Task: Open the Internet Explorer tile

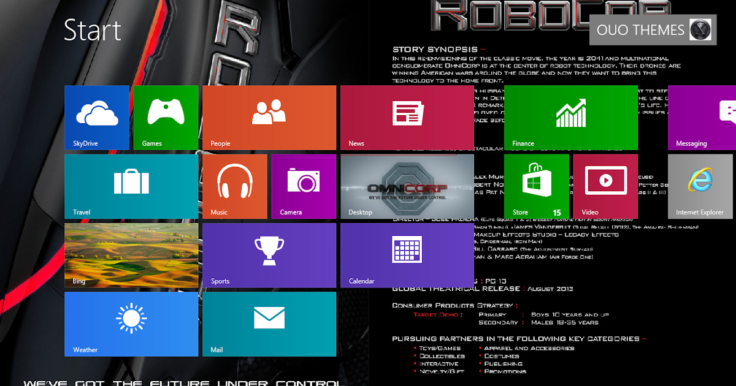Action: pos(700,186)
